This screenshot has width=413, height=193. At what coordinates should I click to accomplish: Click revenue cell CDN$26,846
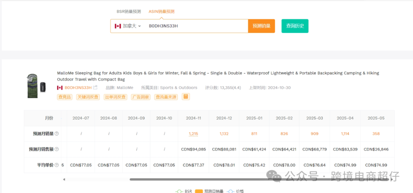pyautogui.click(x=376, y=149)
